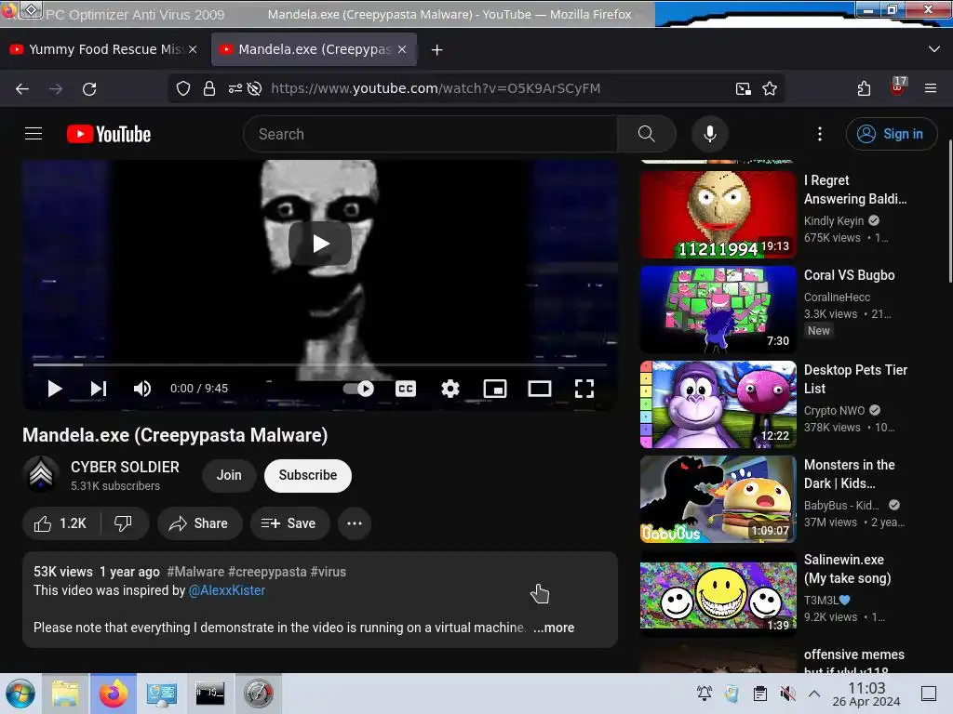The height and width of the screenshot is (714, 953).
Task: Reload the page with the refresh icon
Action: (89, 88)
